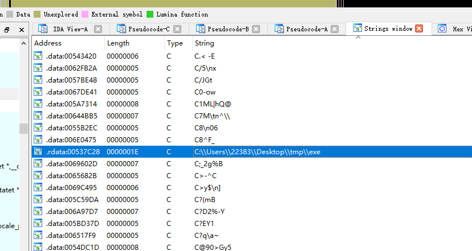472x251 pixels.
Task: Select the string C/JGt
Action: tap(203, 80)
